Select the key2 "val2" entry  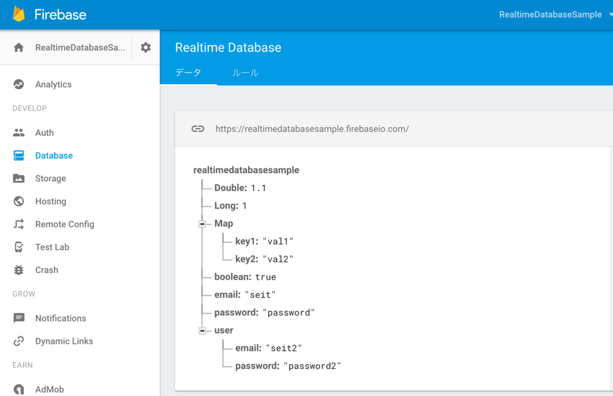coord(264,259)
